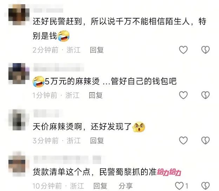Reply to the comment posted 3分钟前
Viewport: 219px width, 191px height.
[97, 141]
